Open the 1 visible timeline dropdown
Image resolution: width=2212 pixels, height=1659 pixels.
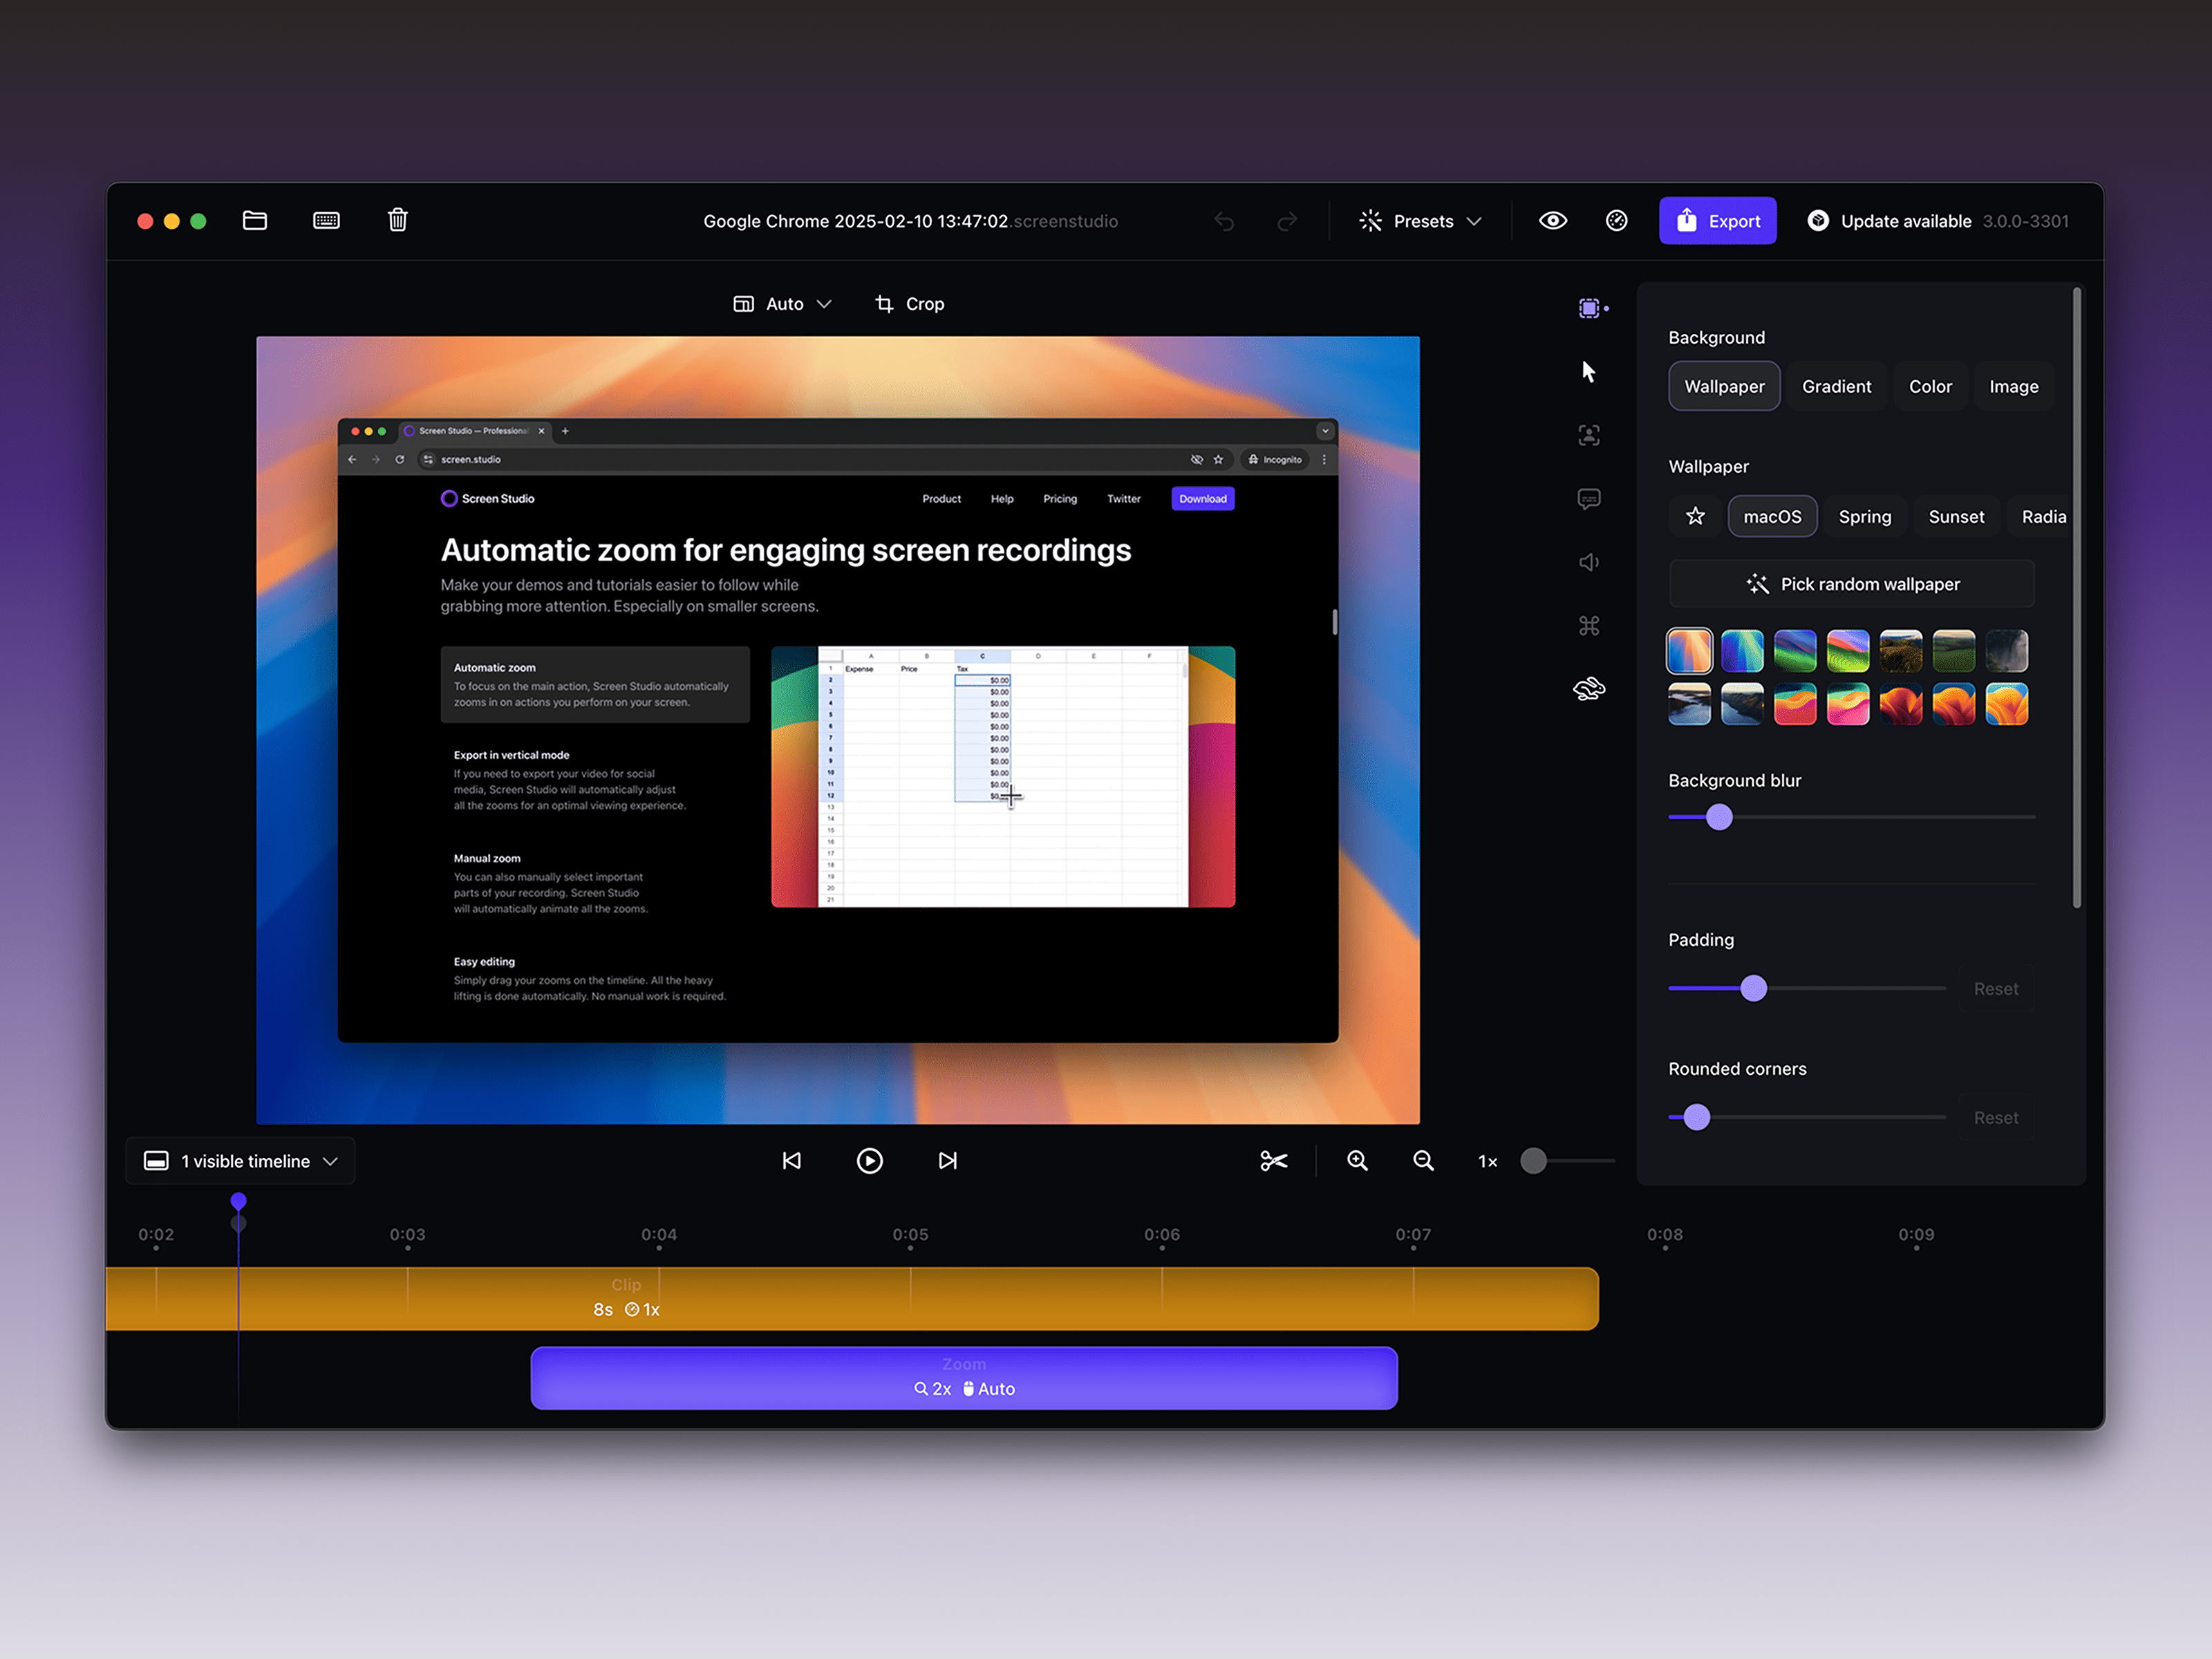241,1161
